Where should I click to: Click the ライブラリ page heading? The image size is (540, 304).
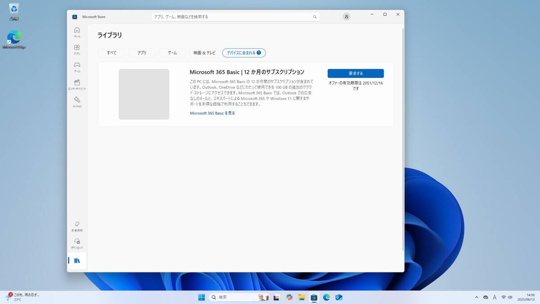click(x=110, y=35)
